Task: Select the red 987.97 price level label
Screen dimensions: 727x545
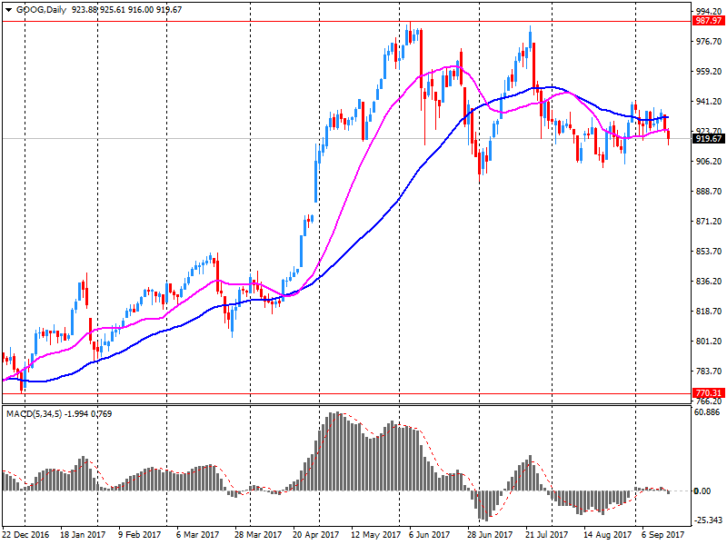Action: tap(709, 21)
